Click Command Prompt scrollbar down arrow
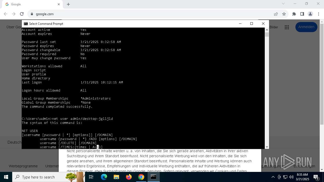 267,147
